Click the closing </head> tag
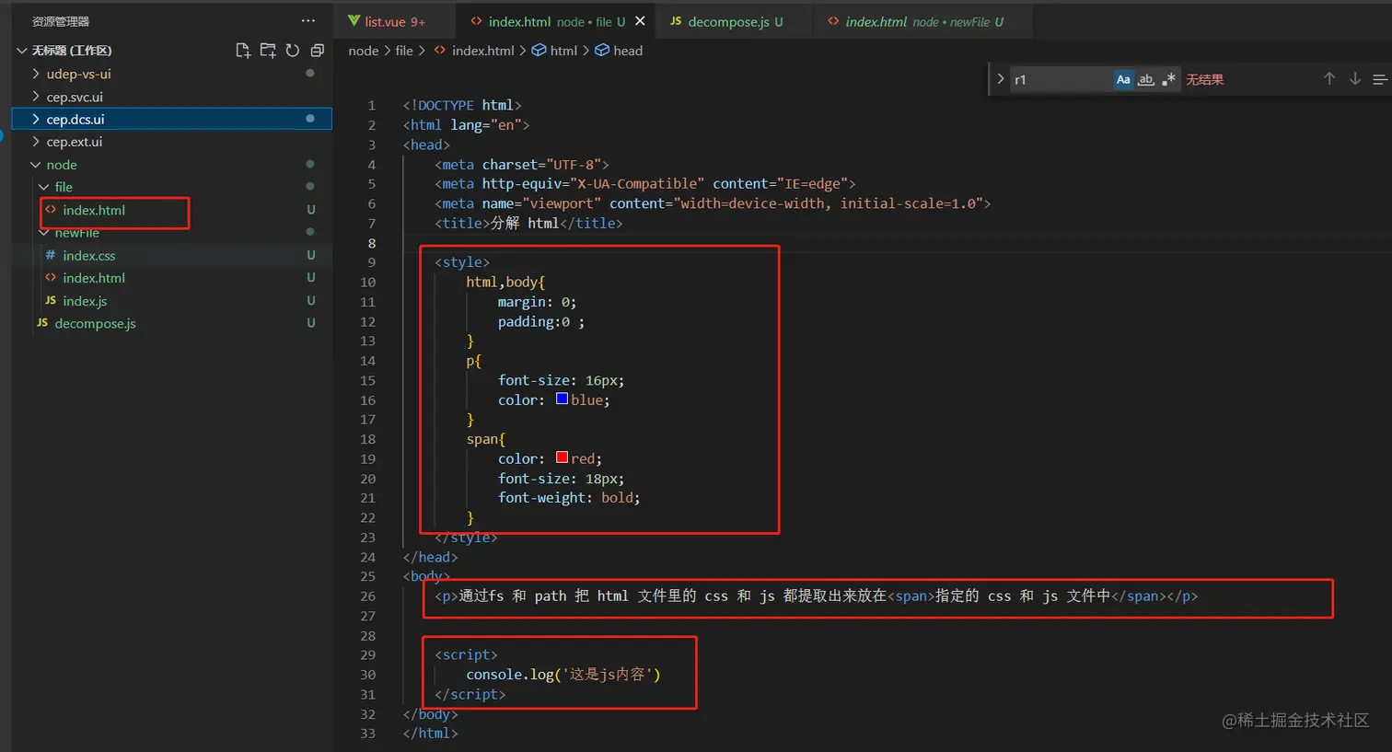The image size is (1392, 752). click(430, 557)
